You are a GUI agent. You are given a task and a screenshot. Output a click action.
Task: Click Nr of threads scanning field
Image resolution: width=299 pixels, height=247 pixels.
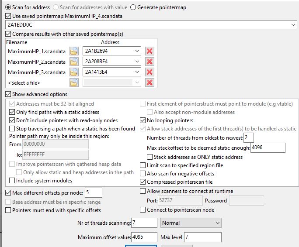click(x=144, y=223)
